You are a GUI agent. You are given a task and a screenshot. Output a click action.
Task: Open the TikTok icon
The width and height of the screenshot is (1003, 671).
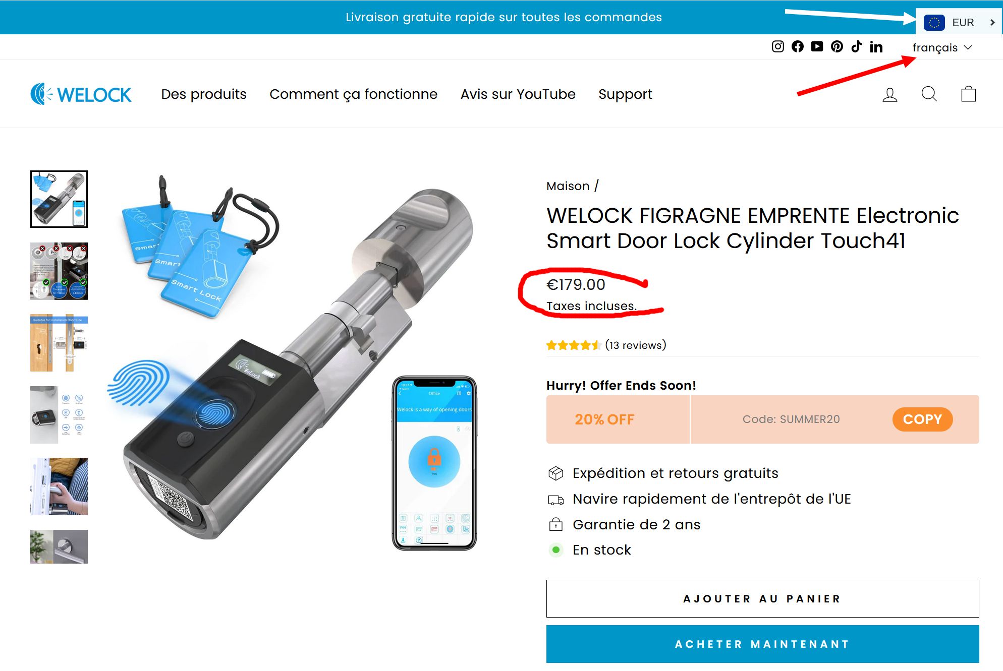[857, 47]
